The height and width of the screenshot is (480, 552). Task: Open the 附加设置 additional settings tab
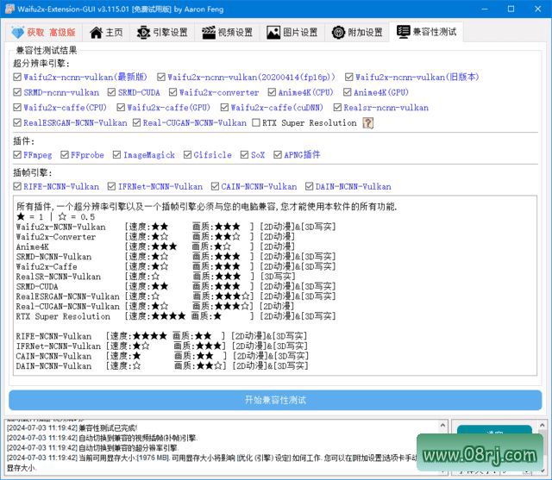pyautogui.click(x=357, y=33)
